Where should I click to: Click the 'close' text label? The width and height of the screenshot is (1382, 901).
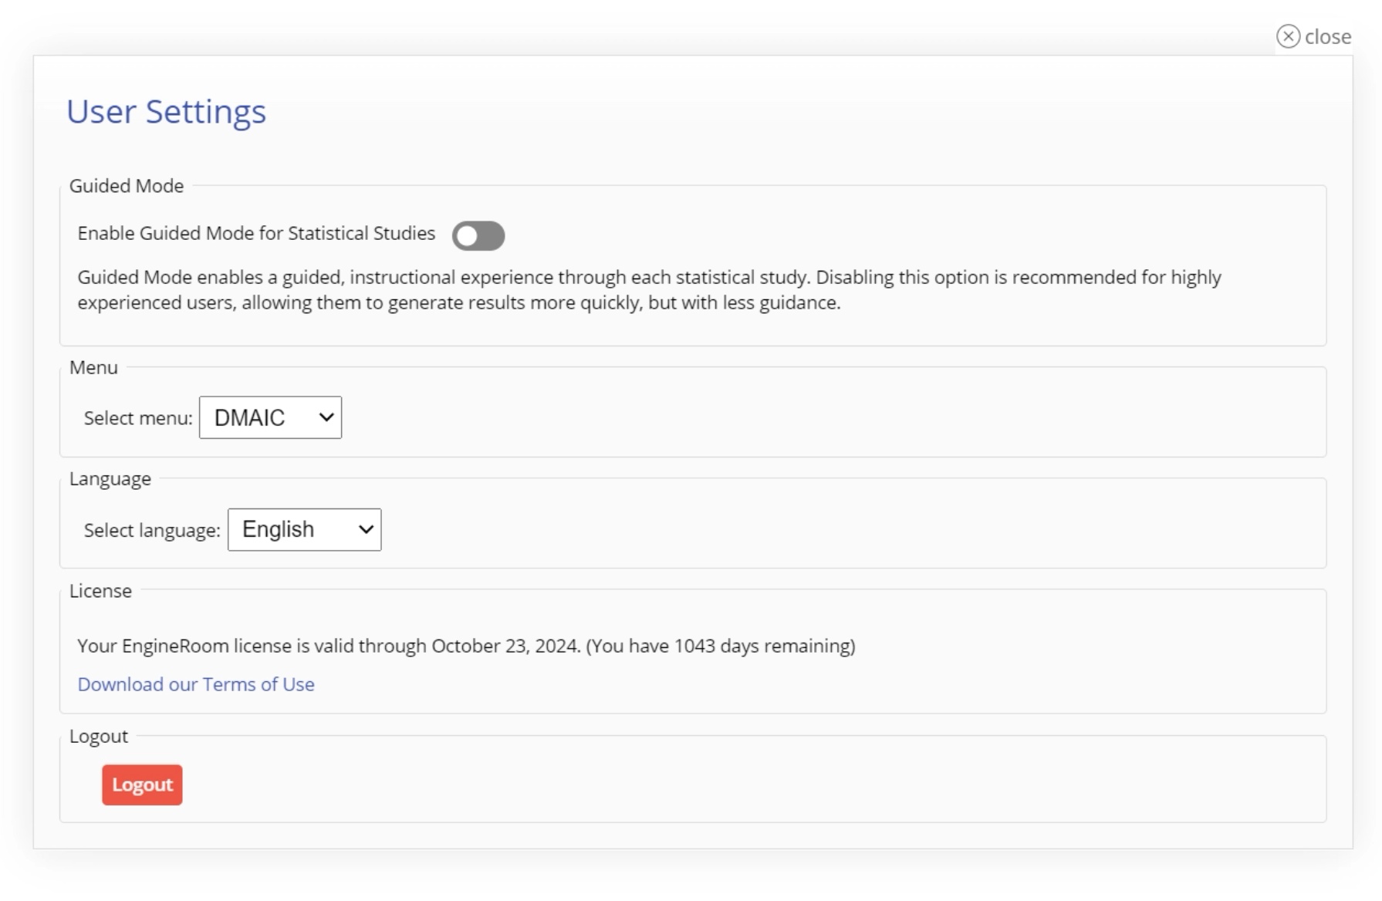tap(1328, 37)
